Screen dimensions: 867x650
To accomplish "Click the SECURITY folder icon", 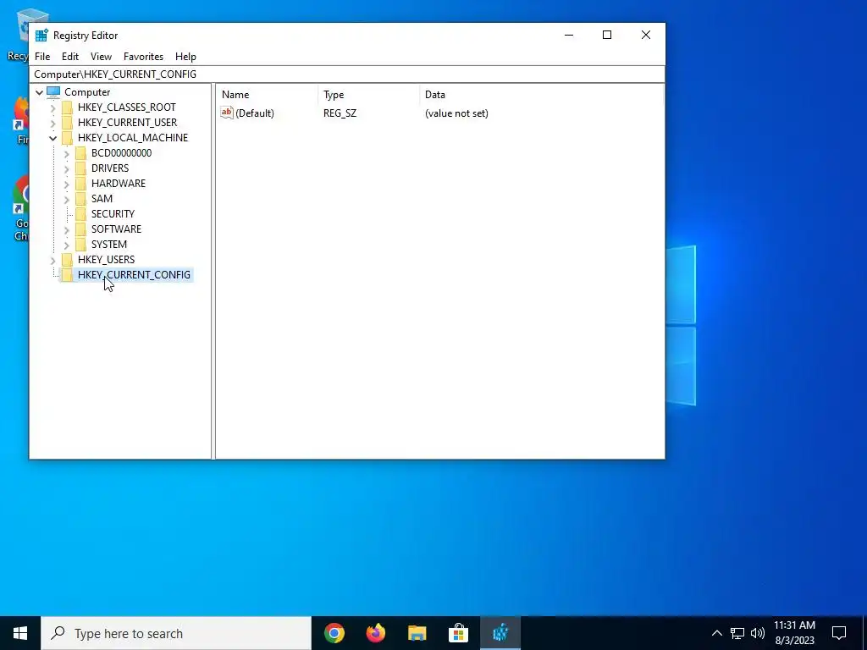I will (x=80, y=214).
